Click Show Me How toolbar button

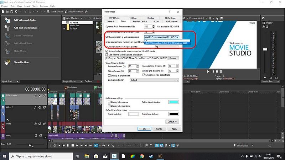pyautogui.click(x=74, y=12)
